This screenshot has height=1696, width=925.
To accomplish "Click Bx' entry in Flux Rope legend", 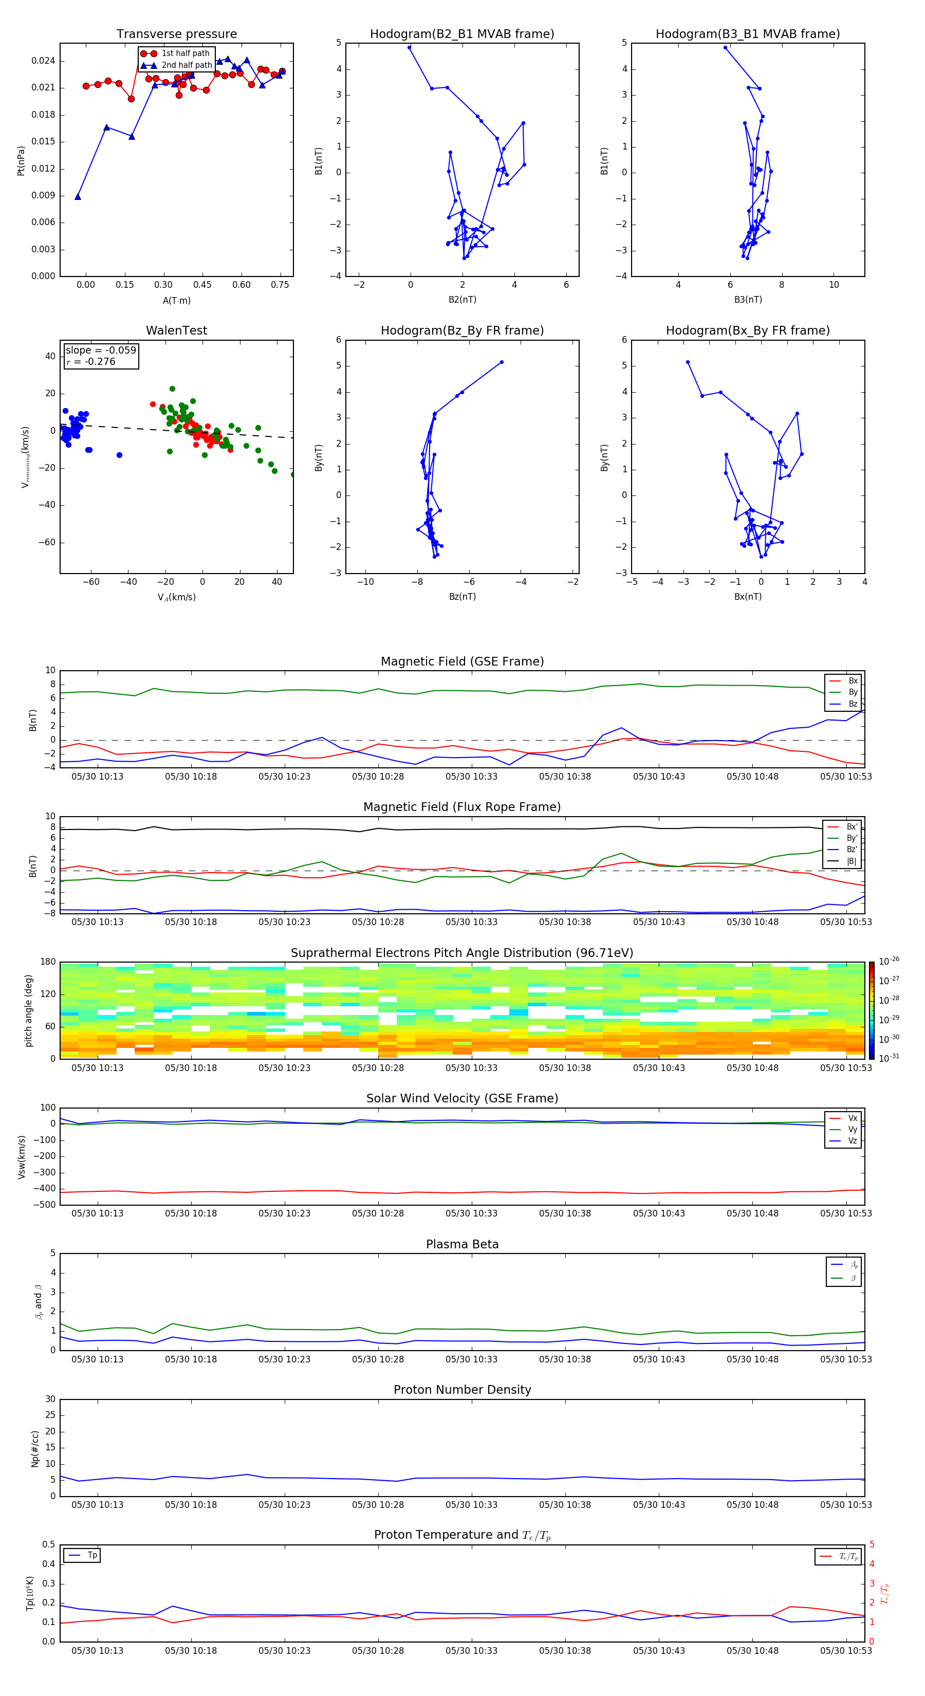I will click(x=843, y=827).
